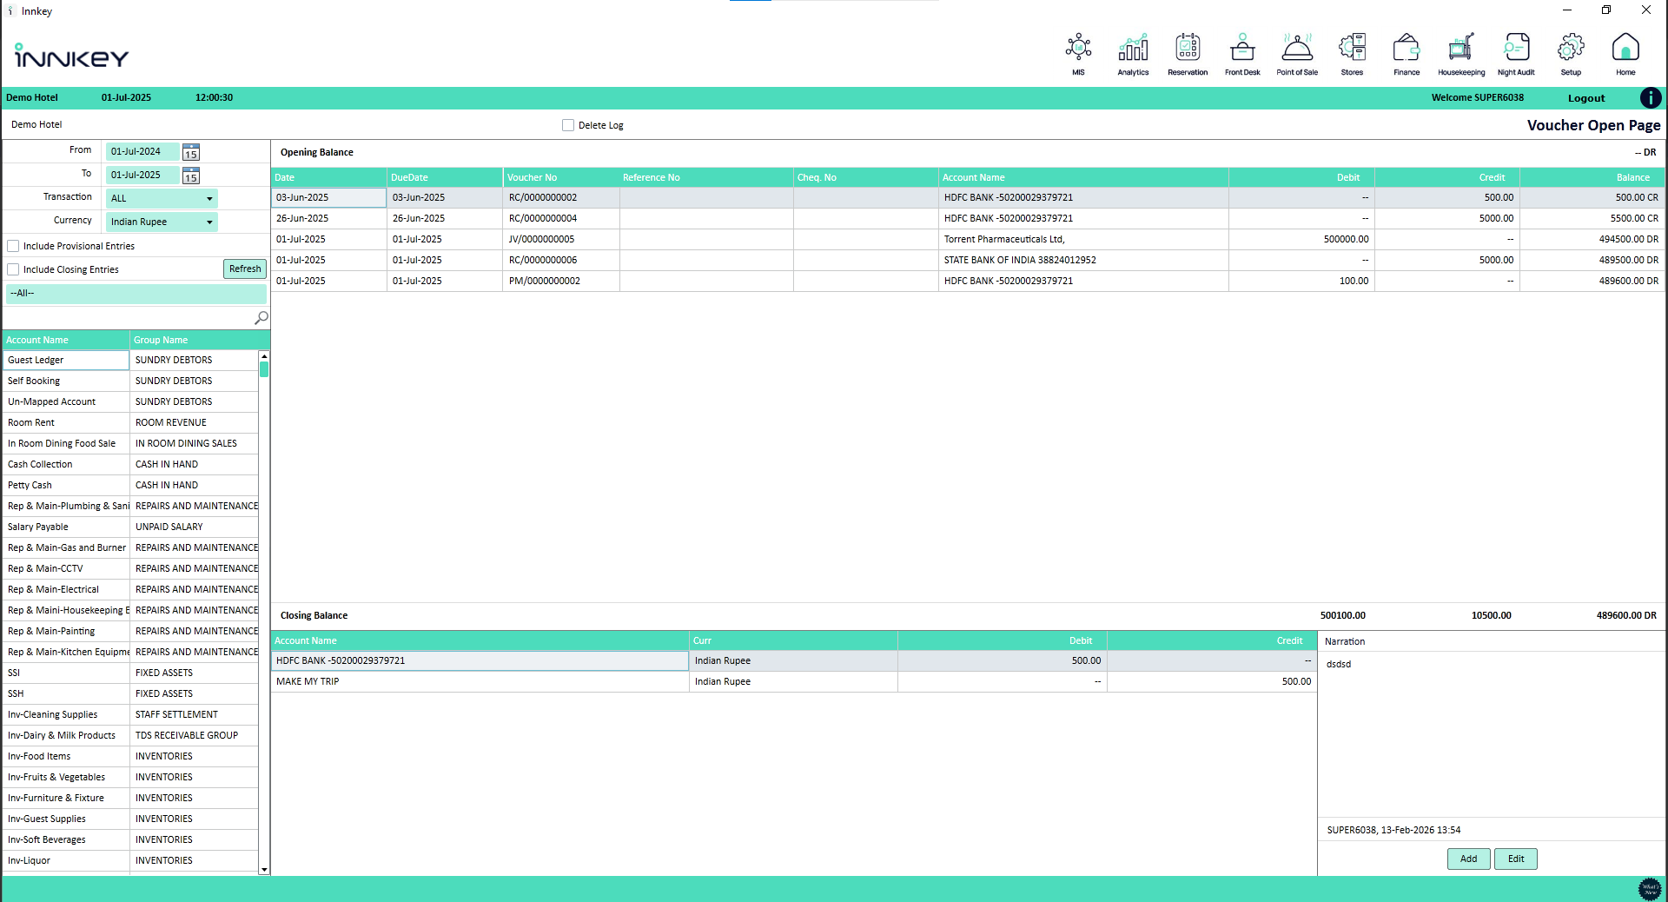The width and height of the screenshot is (1668, 902).
Task: Open the From date calendar picker
Action: pyautogui.click(x=191, y=152)
